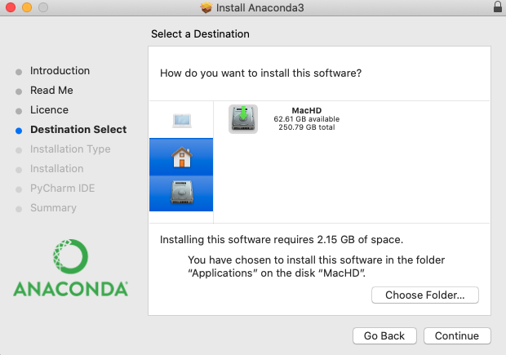Continue to the next installer step
Image resolution: width=506 pixels, height=355 pixels.
(457, 335)
